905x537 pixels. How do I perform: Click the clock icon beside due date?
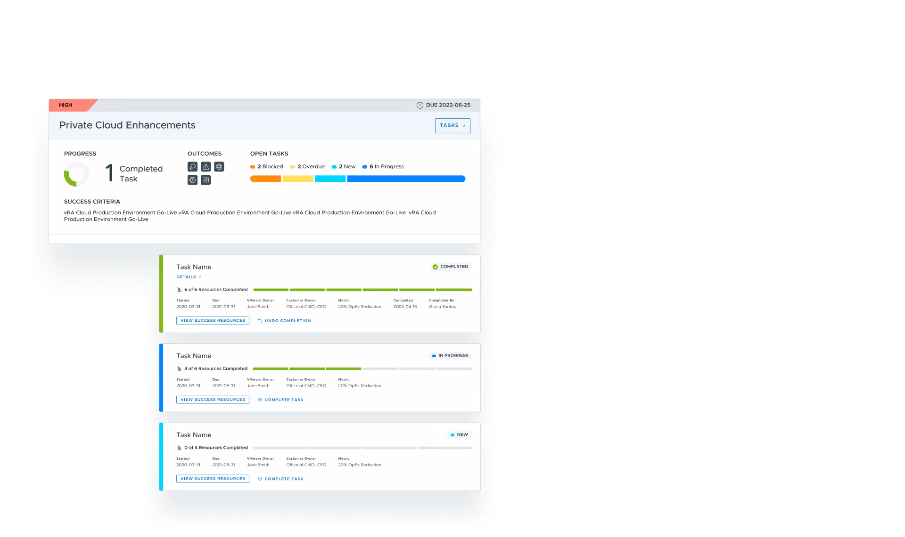point(420,106)
